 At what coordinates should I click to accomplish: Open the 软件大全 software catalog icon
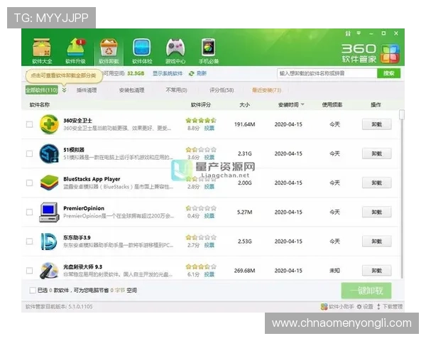pyautogui.click(x=42, y=51)
